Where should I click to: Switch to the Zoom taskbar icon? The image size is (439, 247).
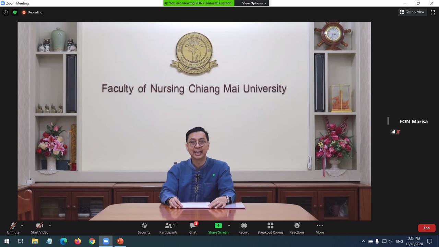pyautogui.click(x=106, y=241)
